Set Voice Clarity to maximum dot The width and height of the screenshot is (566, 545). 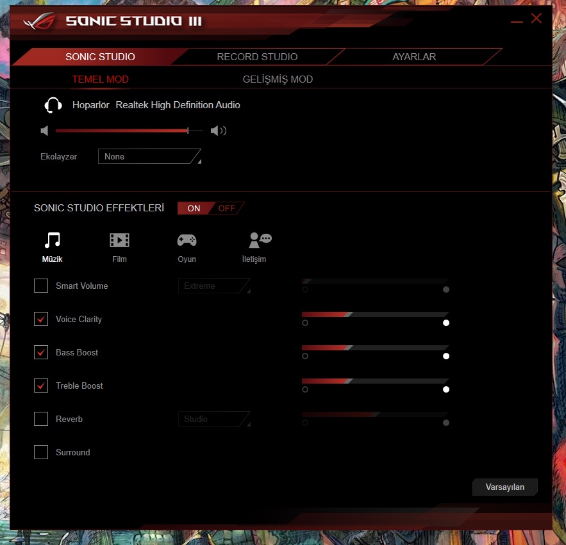point(446,323)
